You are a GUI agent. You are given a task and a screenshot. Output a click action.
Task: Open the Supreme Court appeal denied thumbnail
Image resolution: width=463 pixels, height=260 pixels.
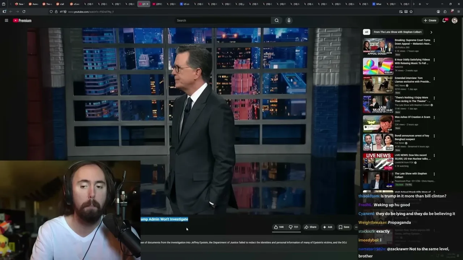click(x=378, y=46)
